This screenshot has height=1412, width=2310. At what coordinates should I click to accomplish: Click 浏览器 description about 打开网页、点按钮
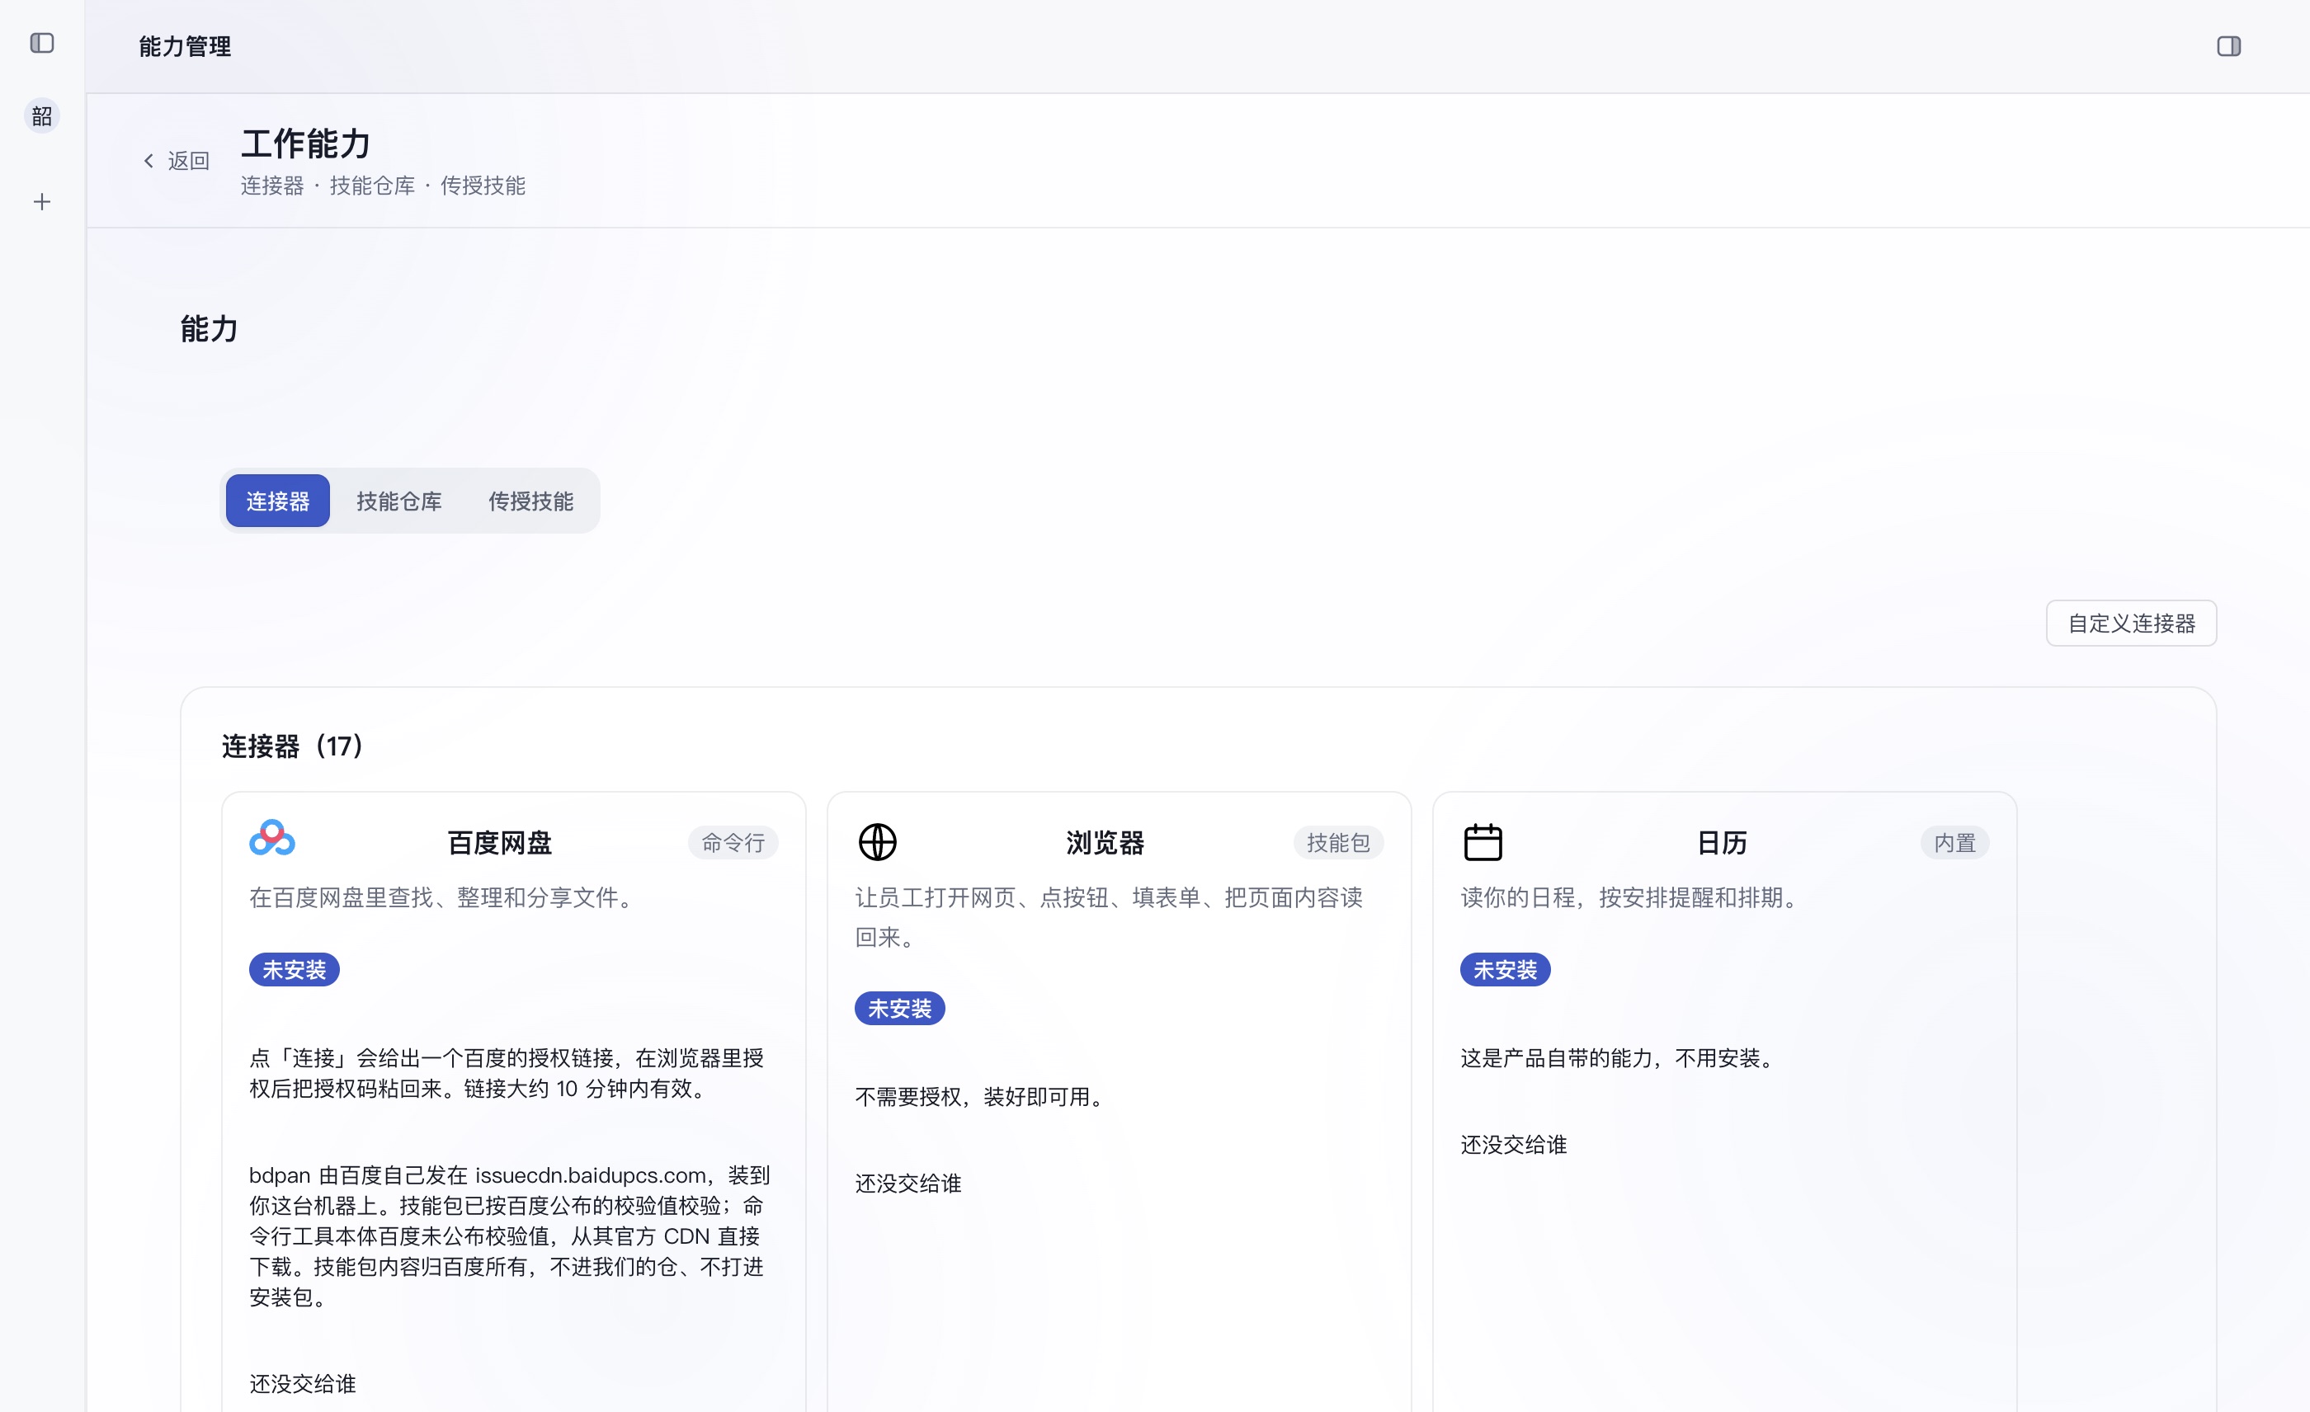coord(1109,917)
